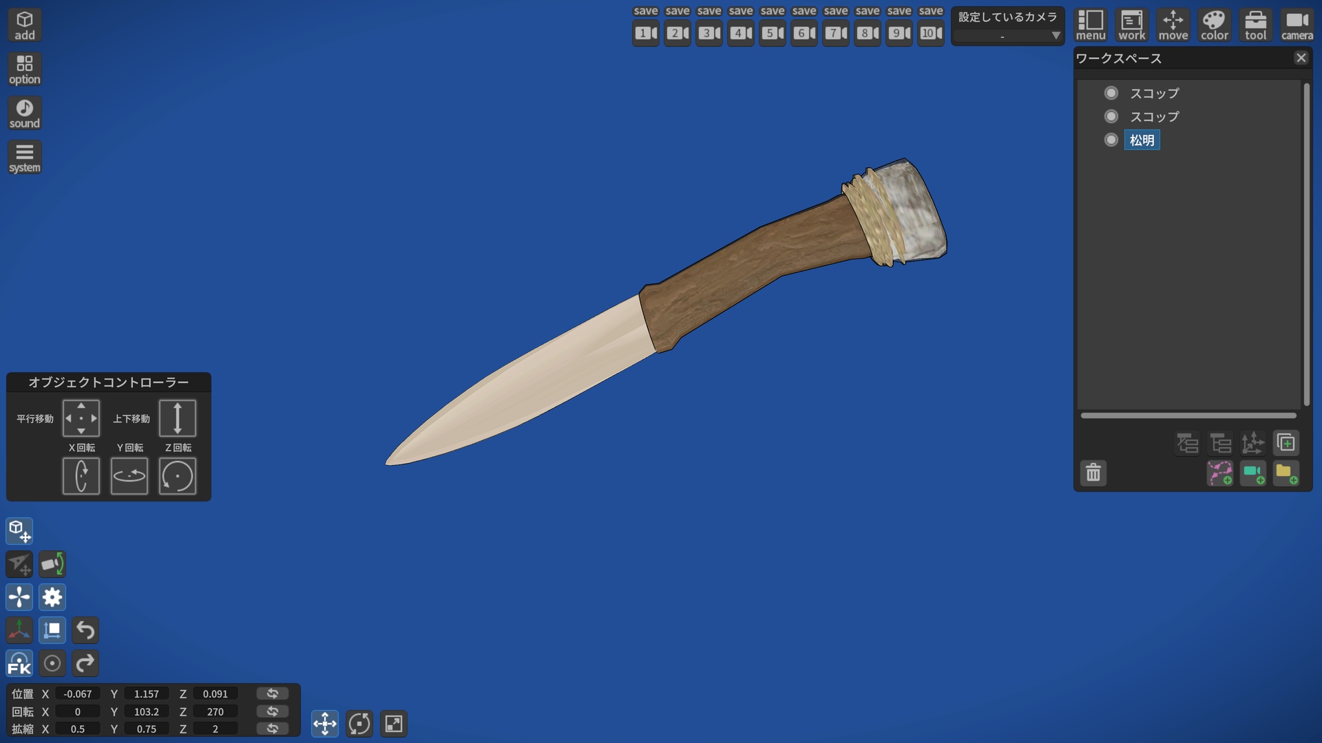Open the add menu
The image size is (1322, 743).
pos(25,25)
